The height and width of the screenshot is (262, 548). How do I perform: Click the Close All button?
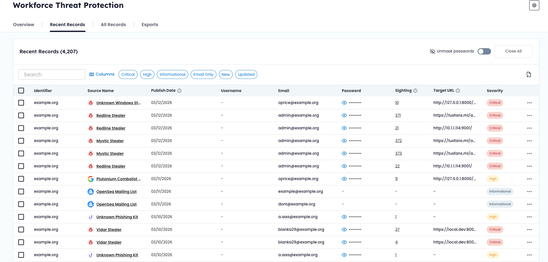point(513,51)
